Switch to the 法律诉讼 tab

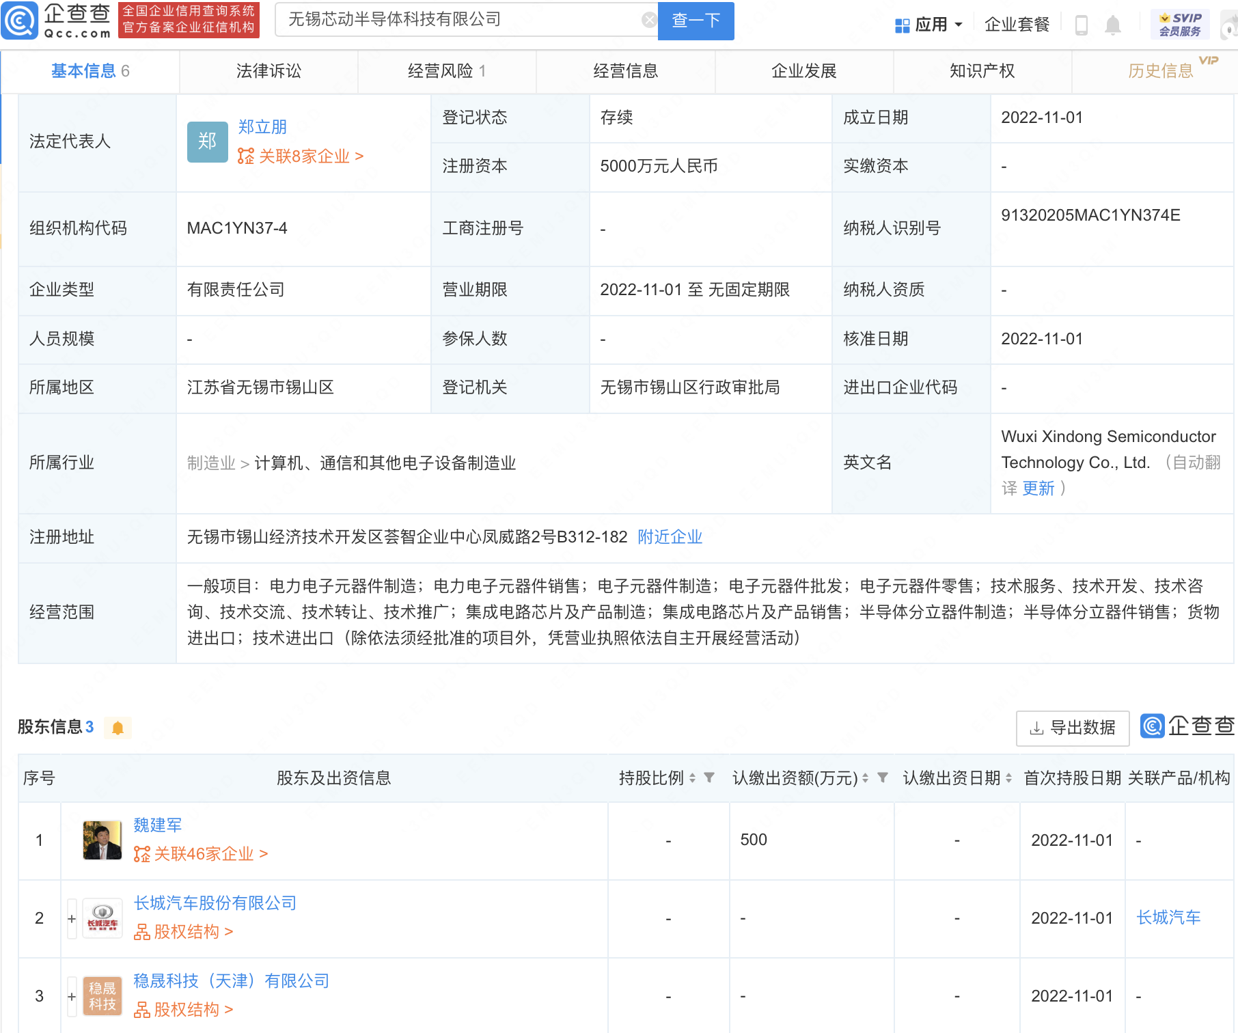268,70
